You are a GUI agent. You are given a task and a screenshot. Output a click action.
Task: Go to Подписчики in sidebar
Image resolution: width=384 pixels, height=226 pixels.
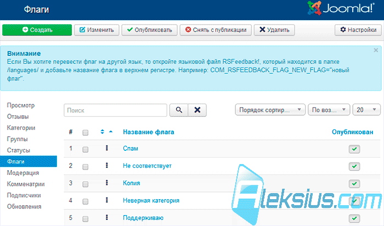(x=24, y=195)
